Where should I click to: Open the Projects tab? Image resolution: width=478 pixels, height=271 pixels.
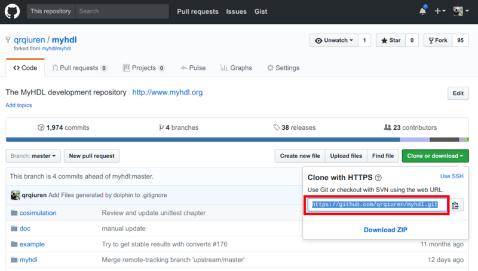pyautogui.click(x=144, y=68)
